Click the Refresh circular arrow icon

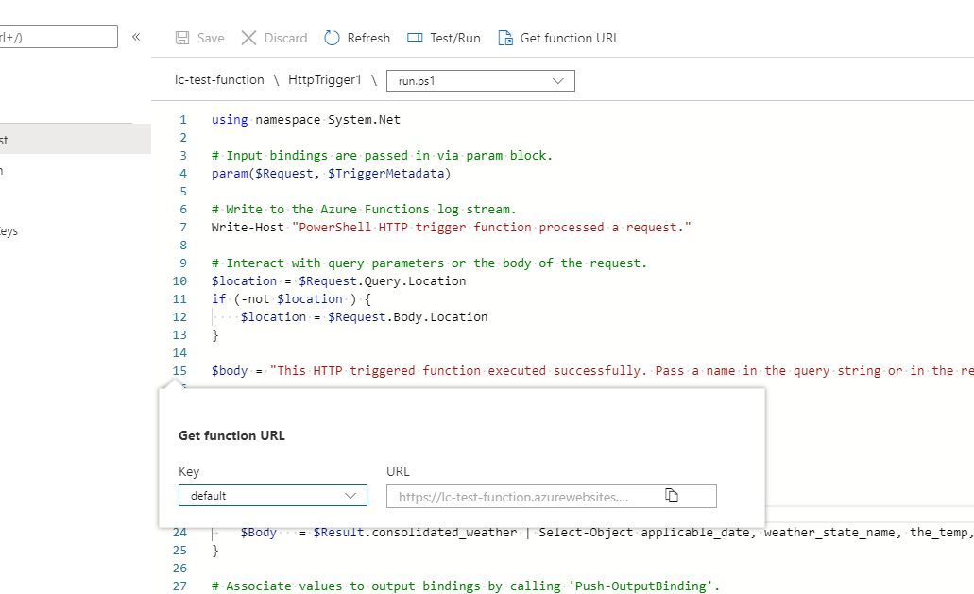[x=332, y=38]
